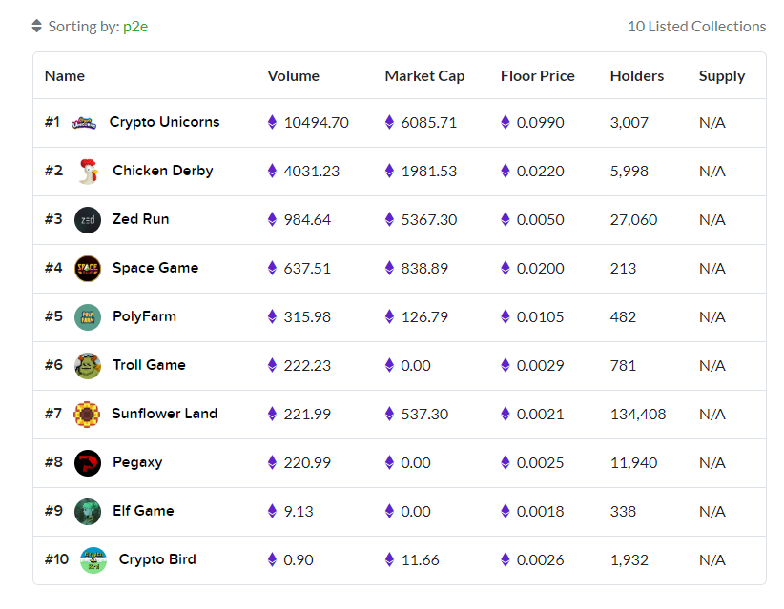Open the Elf Game collection

tap(143, 511)
